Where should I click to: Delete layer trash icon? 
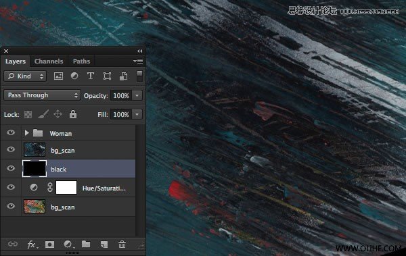tap(122, 244)
